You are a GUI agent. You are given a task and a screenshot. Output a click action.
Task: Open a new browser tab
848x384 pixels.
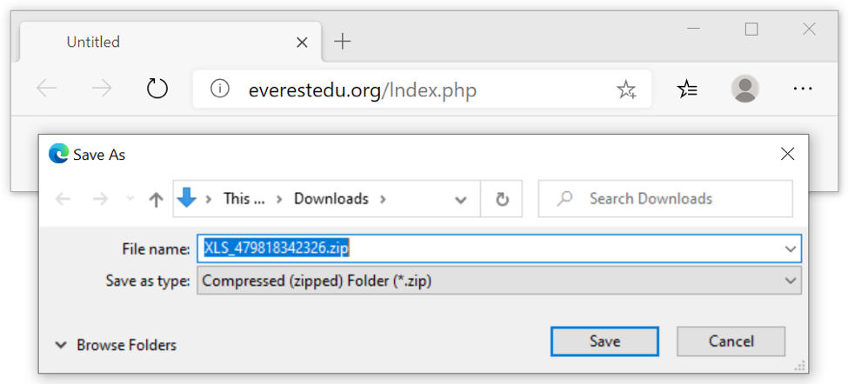(343, 42)
